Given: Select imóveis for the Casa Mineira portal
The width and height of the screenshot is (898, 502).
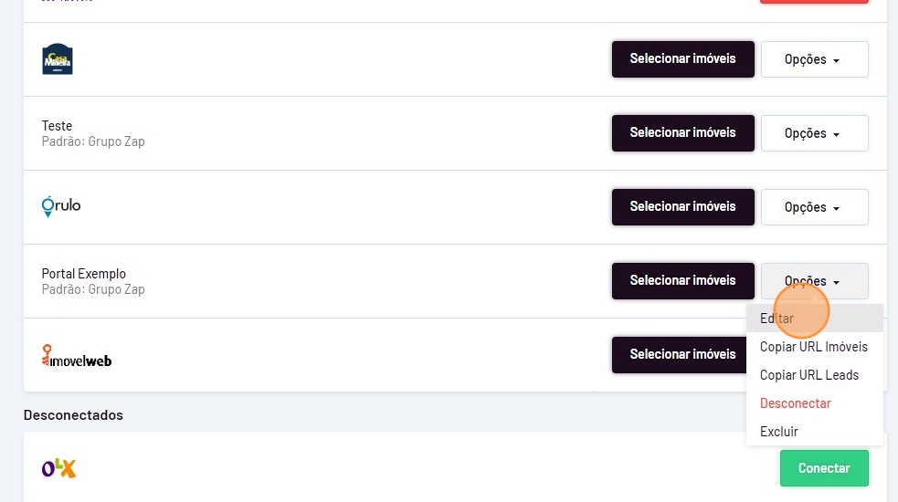Looking at the screenshot, I should [682, 59].
